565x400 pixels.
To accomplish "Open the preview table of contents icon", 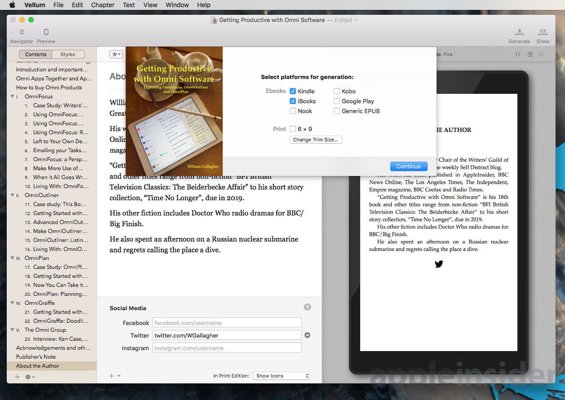I will [530, 54].
